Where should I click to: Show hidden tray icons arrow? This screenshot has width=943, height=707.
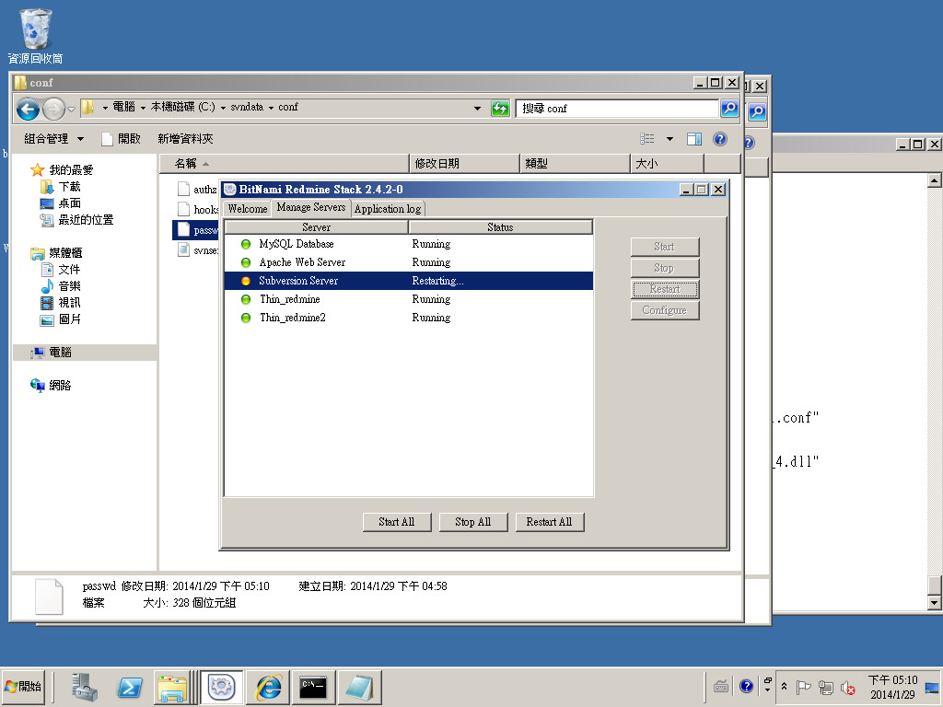click(785, 687)
